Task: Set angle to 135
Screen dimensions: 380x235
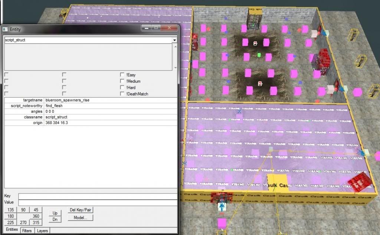Action: [x=11, y=210]
